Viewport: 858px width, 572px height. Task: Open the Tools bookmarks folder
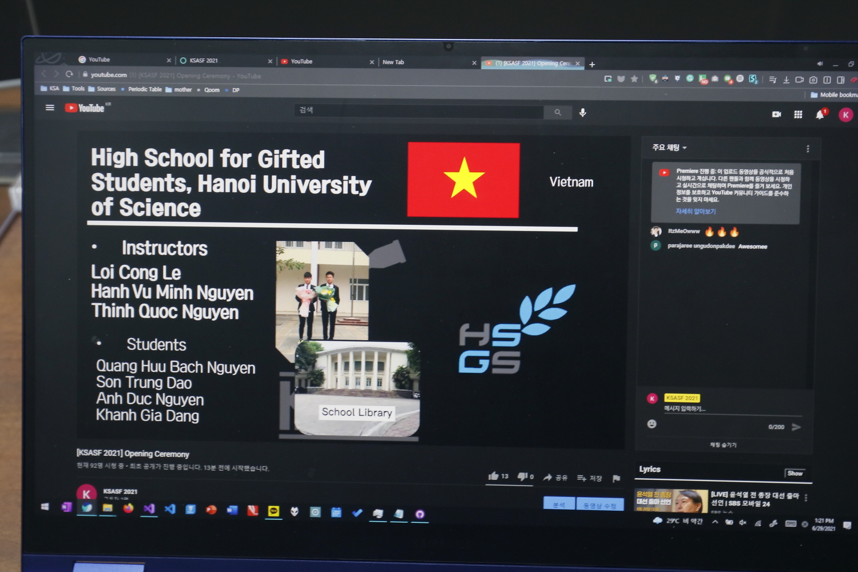(74, 89)
